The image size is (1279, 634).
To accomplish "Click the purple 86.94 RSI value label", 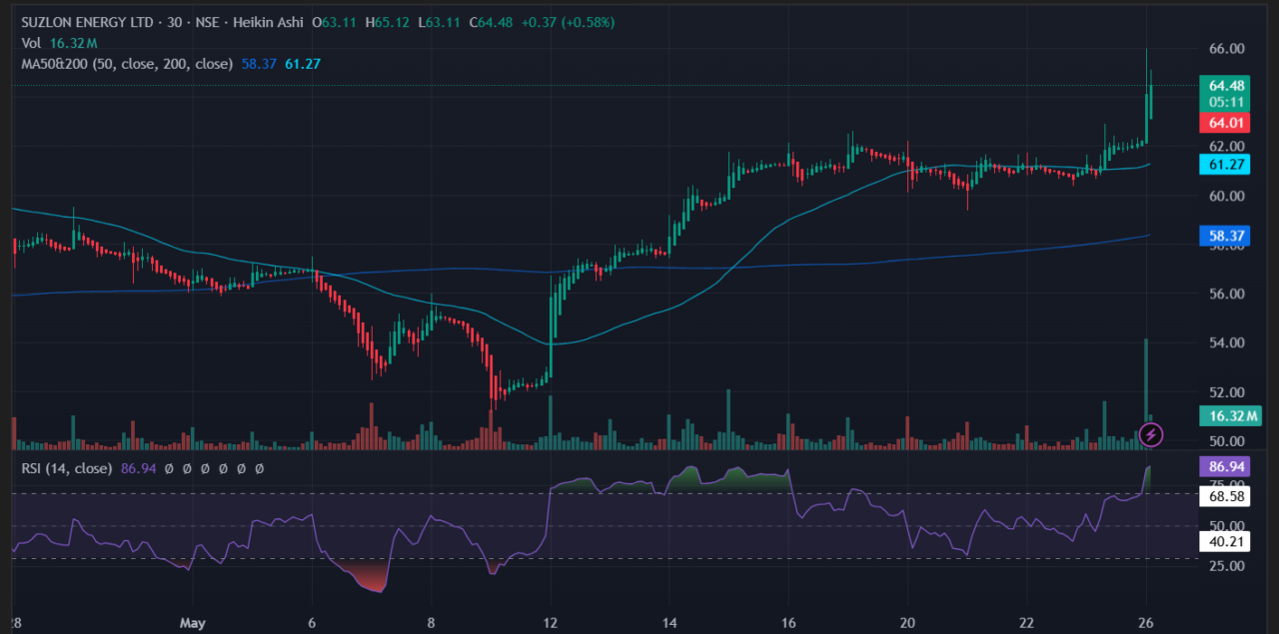I will coord(1225,466).
